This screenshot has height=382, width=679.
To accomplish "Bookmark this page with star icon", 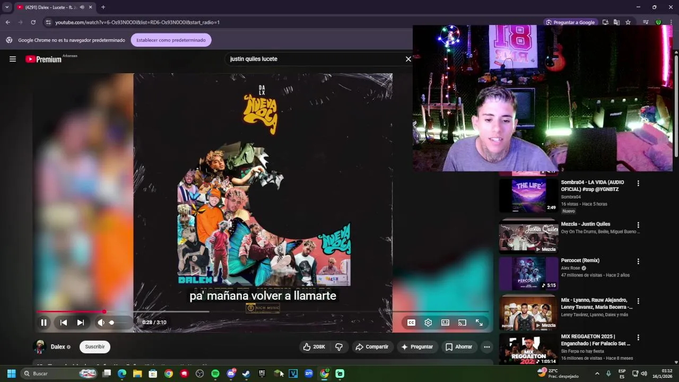I will click(x=628, y=22).
